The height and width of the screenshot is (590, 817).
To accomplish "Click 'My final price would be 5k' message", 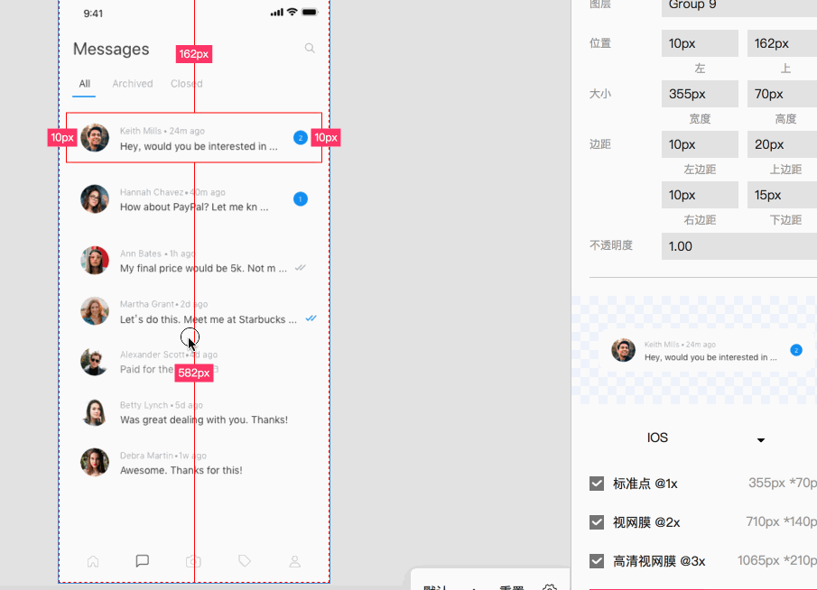I will (203, 268).
